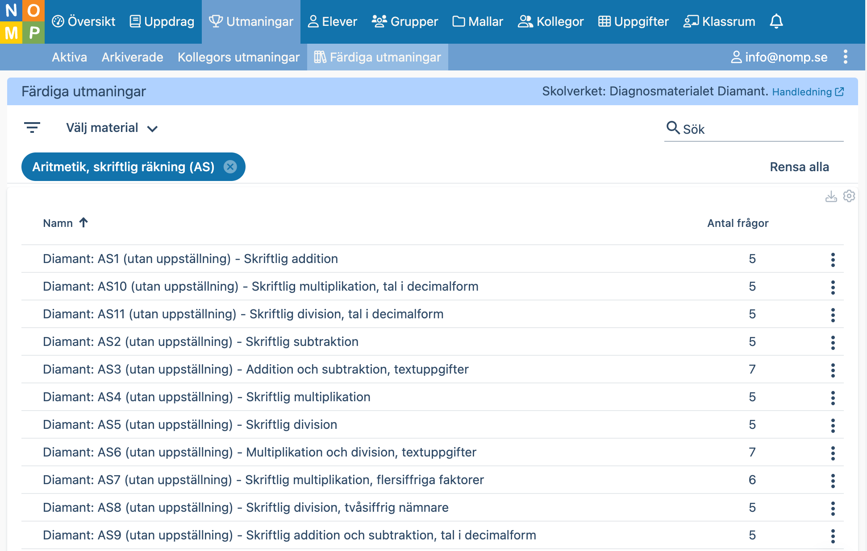Open the notifications bell
Image resolution: width=867 pixels, height=551 pixels.
click(776, 21)
